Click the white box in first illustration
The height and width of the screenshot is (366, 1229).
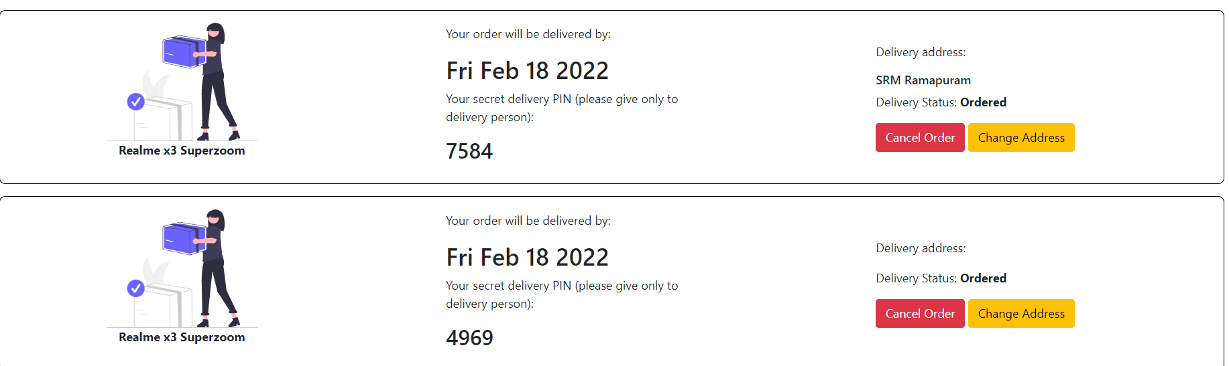tap(163, 119)
